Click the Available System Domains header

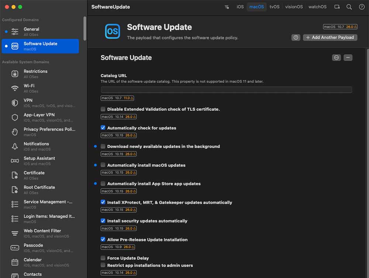(25, 62)
